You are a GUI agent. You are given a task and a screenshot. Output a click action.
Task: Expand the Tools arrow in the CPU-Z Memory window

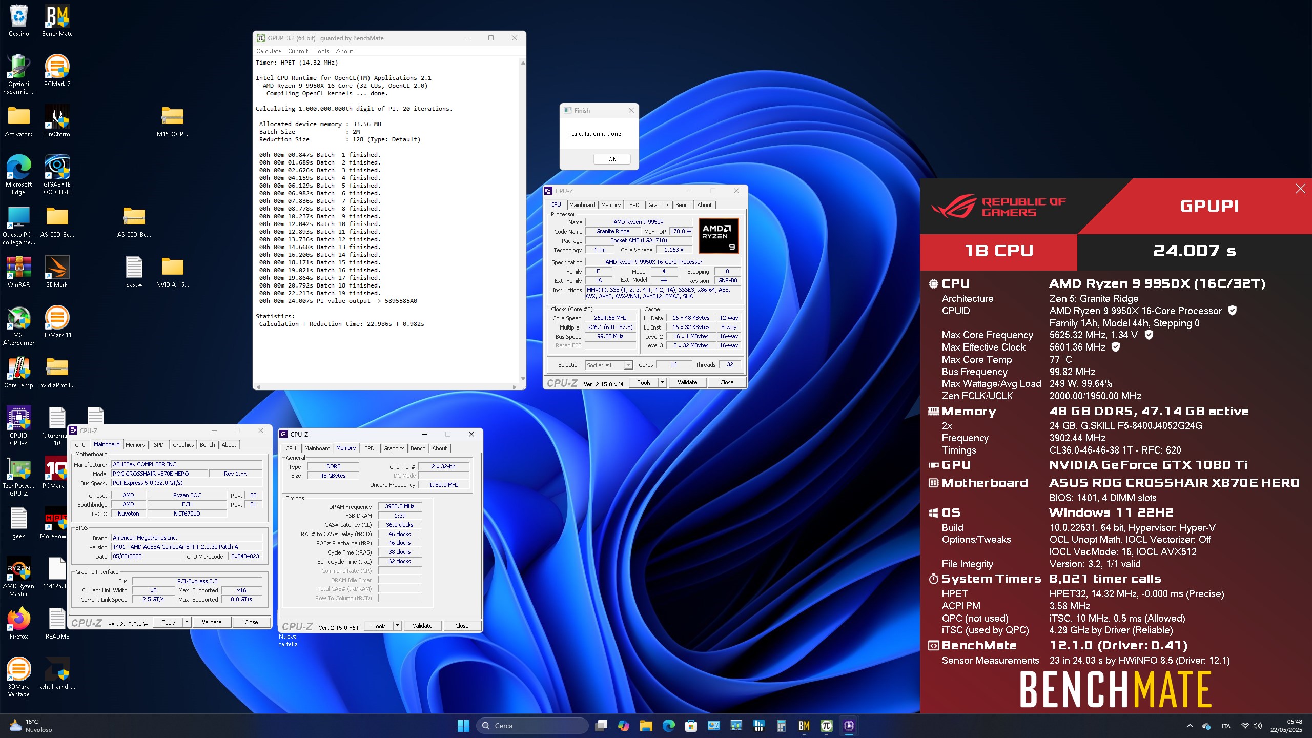pos(397,626)
